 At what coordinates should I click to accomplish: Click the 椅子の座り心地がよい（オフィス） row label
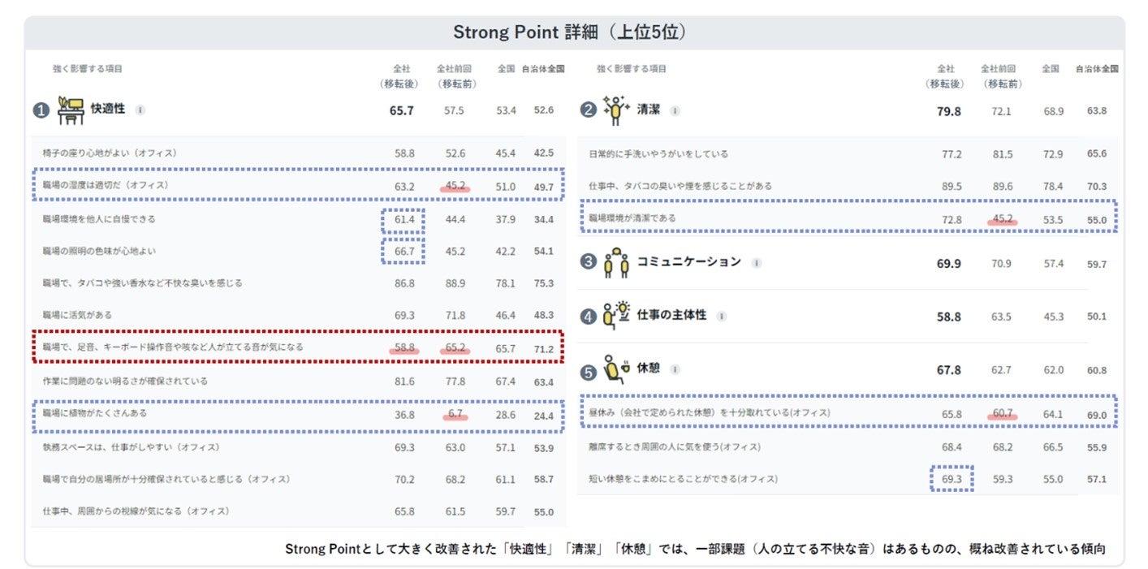(x=109, y=153)
